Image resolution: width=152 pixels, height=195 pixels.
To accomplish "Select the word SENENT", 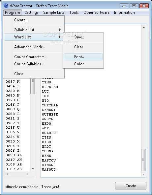I will coord(49,110).
